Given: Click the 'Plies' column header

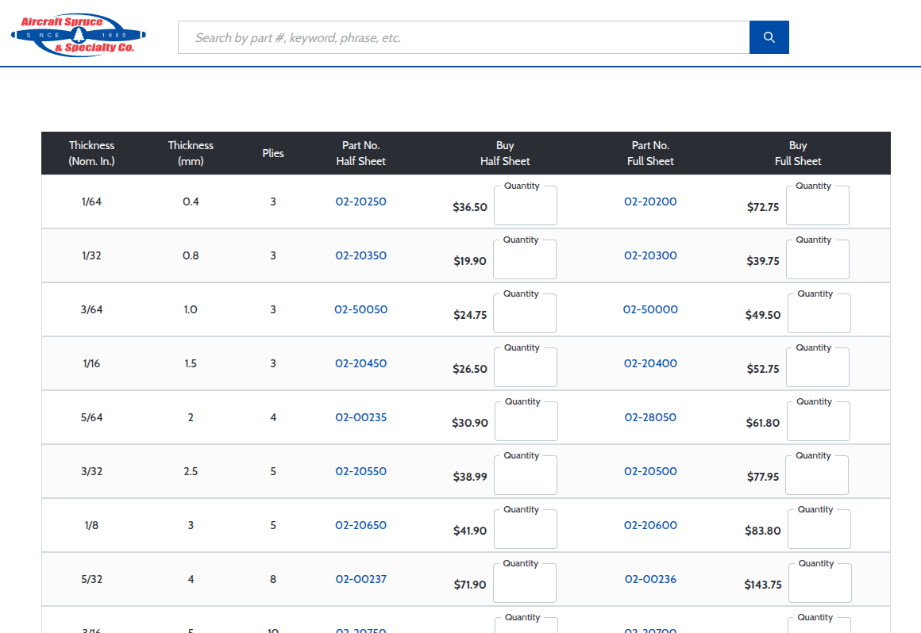Looking at the screenshot, I should 273,153.
